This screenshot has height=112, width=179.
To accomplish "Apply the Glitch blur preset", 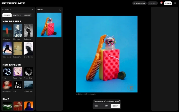I will click(7, 31).
